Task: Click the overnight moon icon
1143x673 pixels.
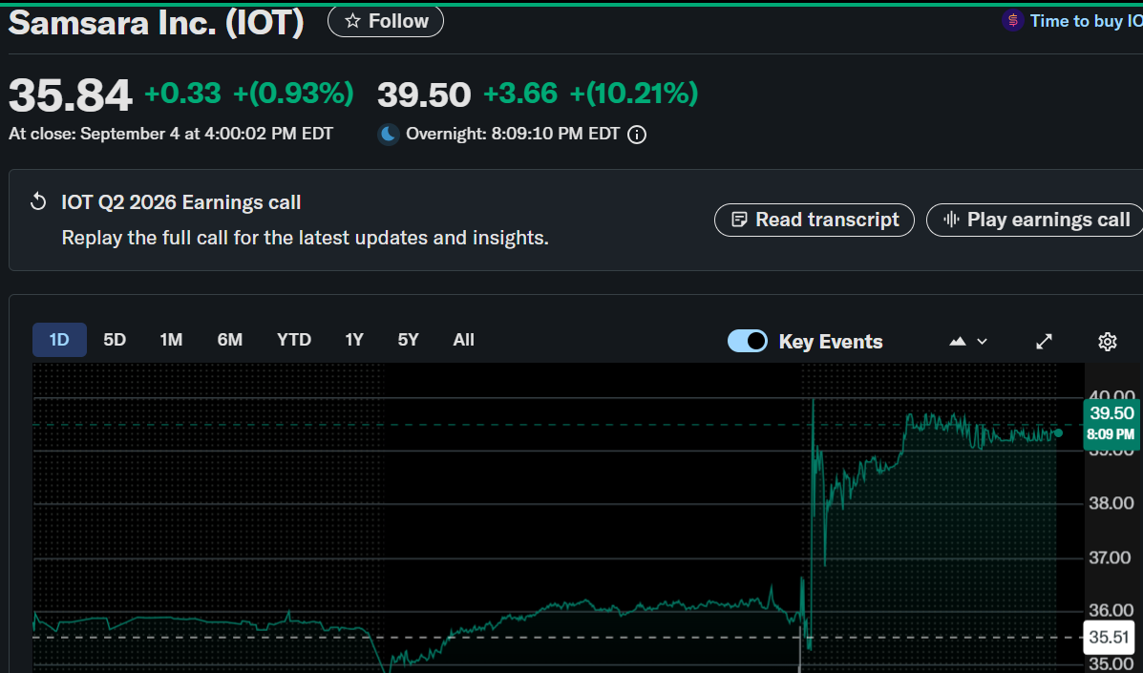Action: point(388,135)
